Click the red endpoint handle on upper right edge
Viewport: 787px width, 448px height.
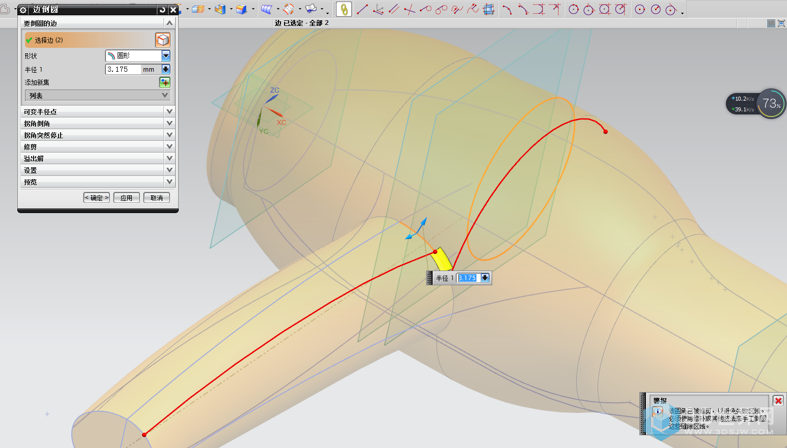605,132
